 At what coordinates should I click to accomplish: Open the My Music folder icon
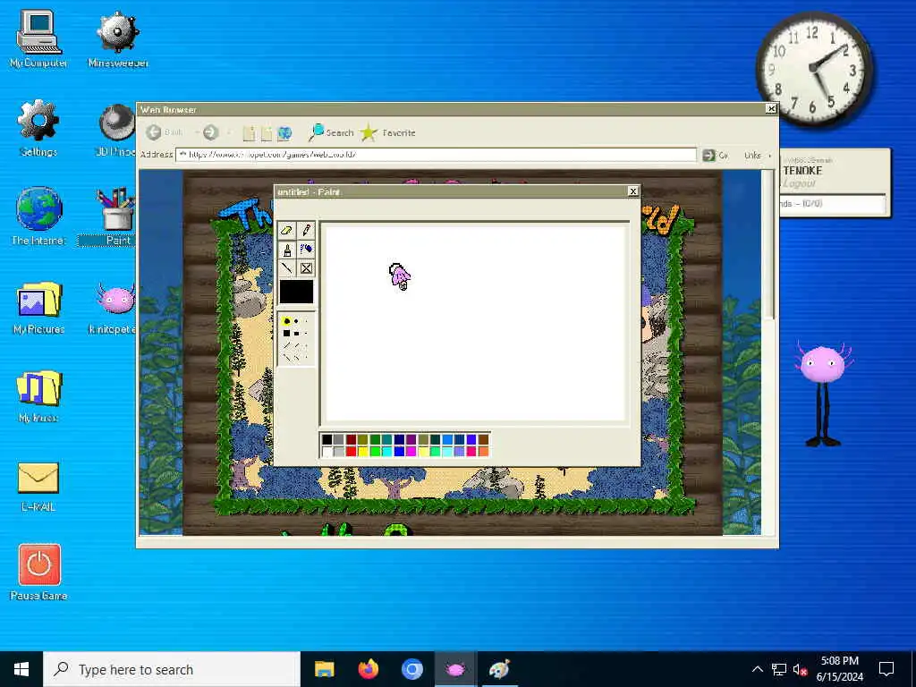[38, 396]
